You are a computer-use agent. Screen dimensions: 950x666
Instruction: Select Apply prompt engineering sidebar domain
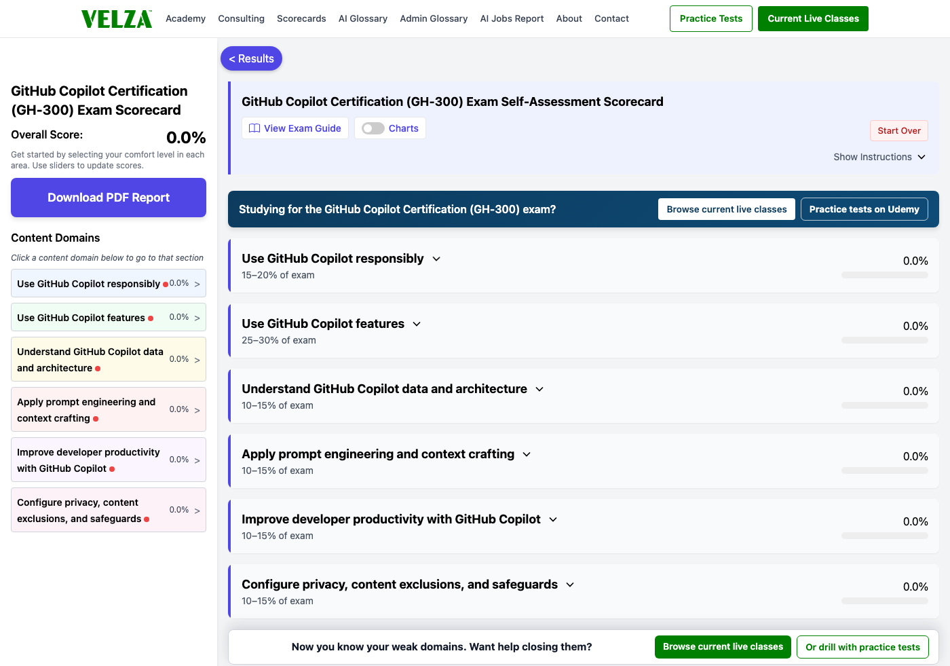[x=109, y=409]
